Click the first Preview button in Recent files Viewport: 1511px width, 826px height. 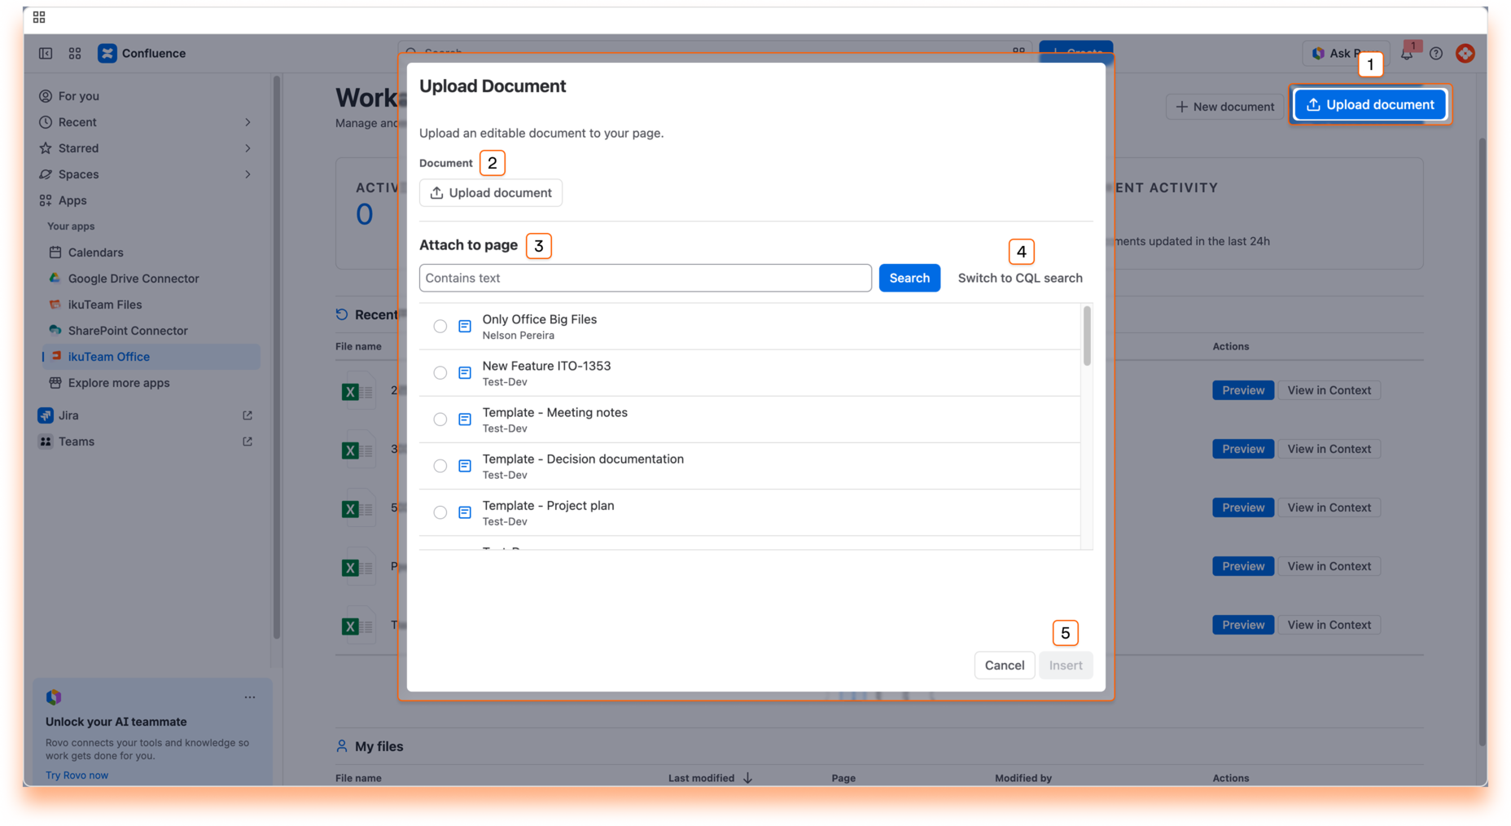pyautogui.click(x=1243, y=390)
